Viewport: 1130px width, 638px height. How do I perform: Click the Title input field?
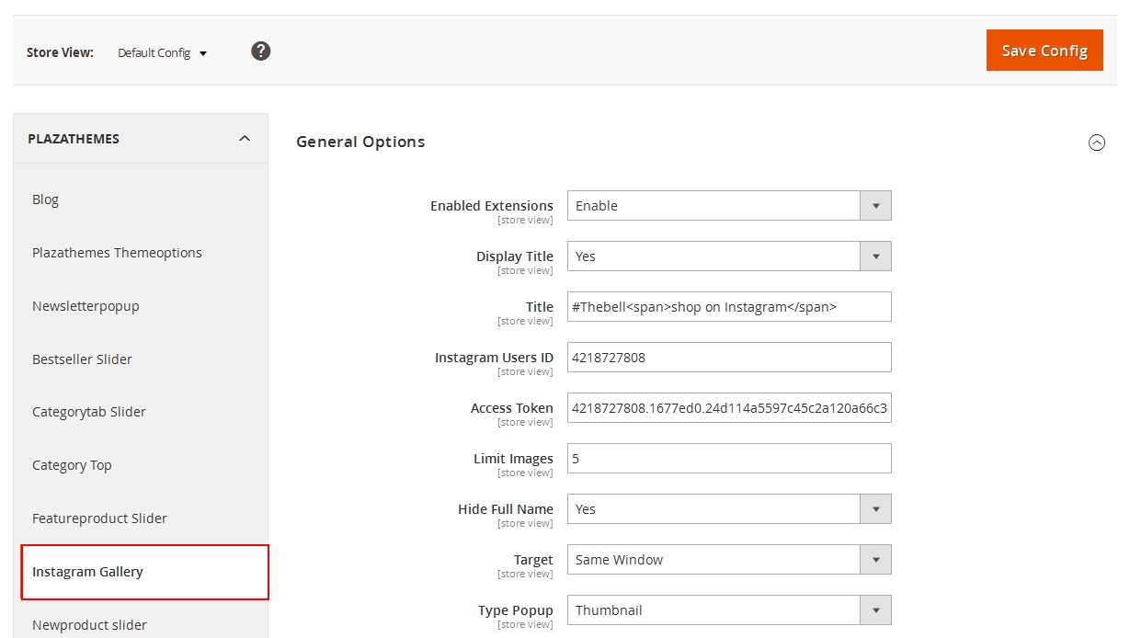(x=728, y=307)
